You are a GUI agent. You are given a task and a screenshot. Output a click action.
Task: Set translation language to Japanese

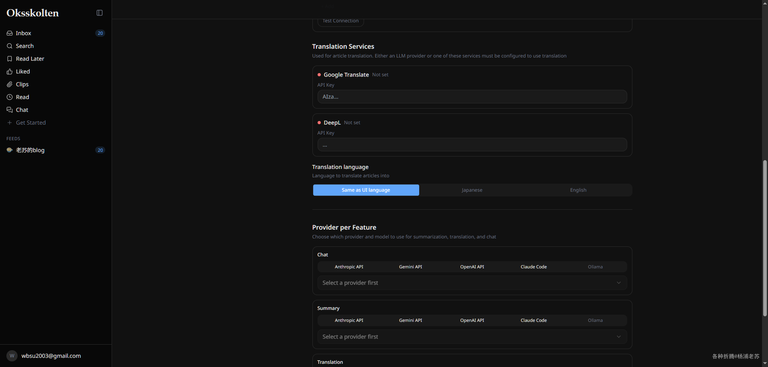(472, 190)
